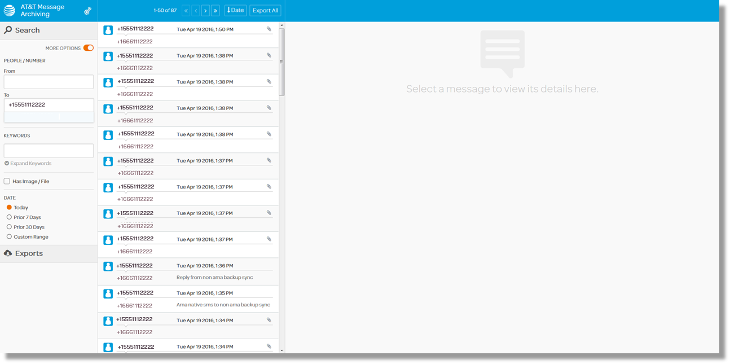Click the To field containing +15551112222
Image resolution: width=730 pixels, height=364 pixels.
pyautogui.click(x=49, y=104)
